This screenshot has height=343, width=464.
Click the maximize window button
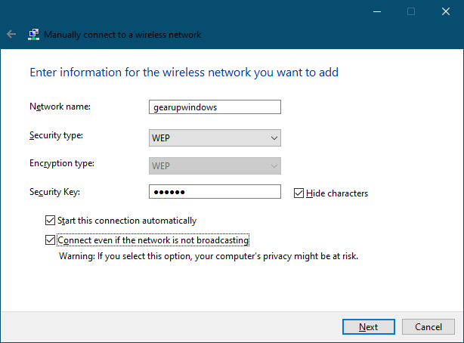click(411, 11)
